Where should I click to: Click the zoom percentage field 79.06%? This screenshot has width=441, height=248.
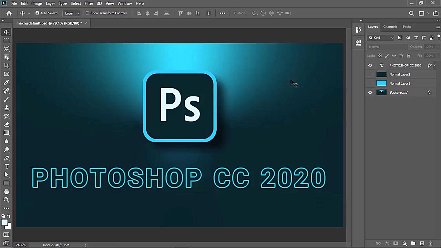pos(21,245)
